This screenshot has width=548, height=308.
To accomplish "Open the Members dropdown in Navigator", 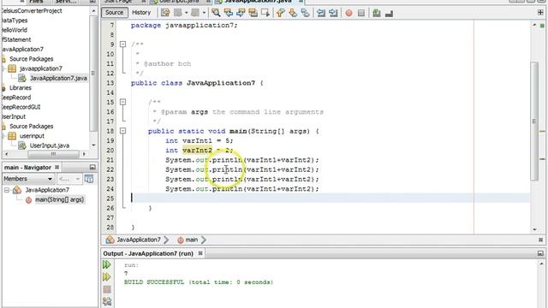I will 28,179.
